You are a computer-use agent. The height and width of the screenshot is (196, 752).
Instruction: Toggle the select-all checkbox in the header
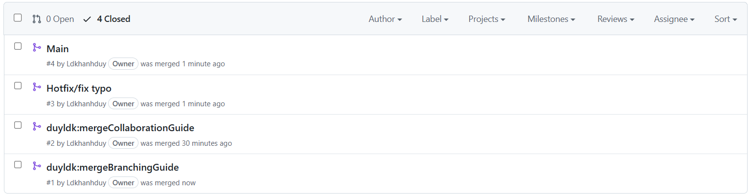click(x=18, y=18)
